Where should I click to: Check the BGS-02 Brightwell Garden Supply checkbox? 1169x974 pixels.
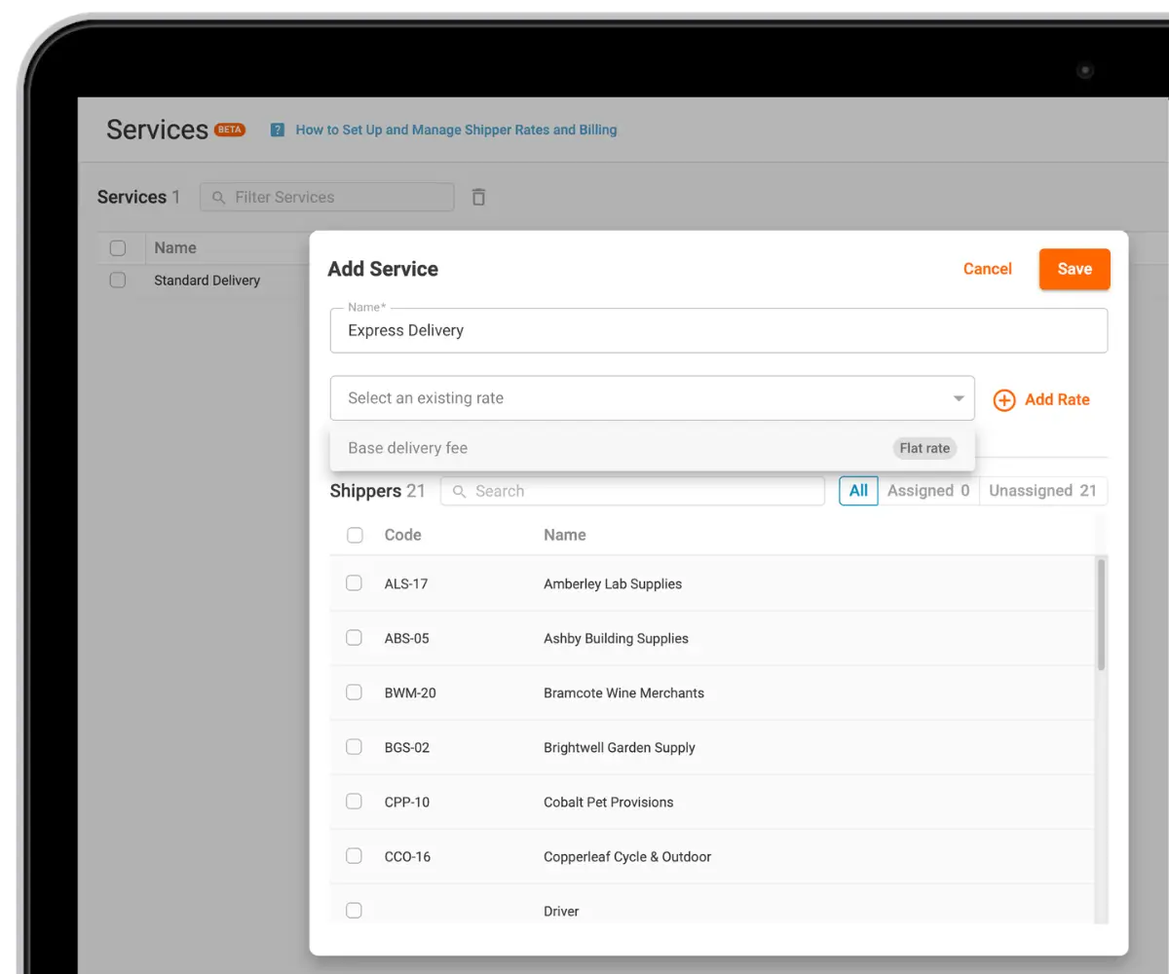coord(354,747)
